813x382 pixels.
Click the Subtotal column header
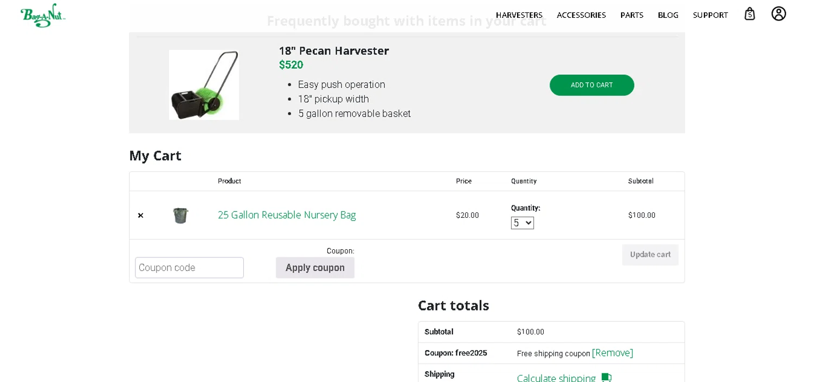pyautogui.click(x=641, y=181)
